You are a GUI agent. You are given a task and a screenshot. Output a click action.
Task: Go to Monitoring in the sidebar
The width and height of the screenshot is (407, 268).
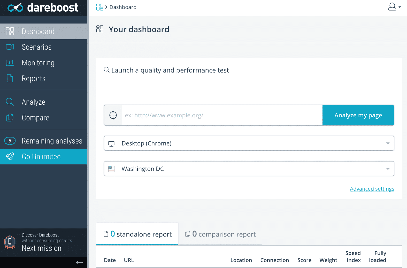coord(38,63)
